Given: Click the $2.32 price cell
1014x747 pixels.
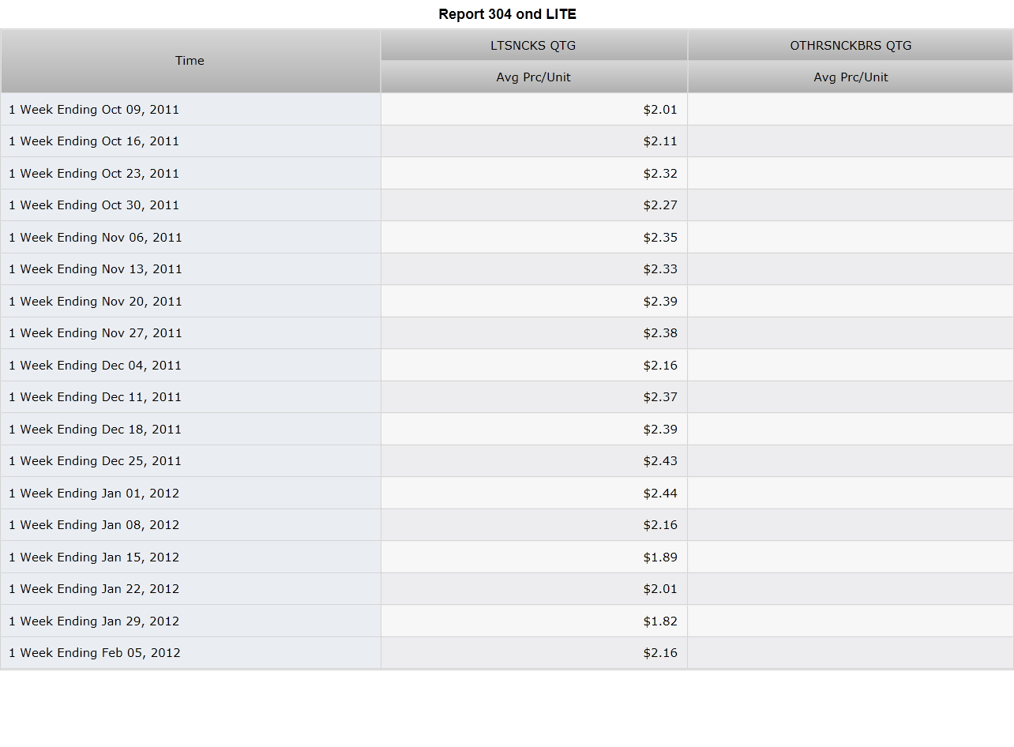Looking at the screenshot, I should pos(534,173).
